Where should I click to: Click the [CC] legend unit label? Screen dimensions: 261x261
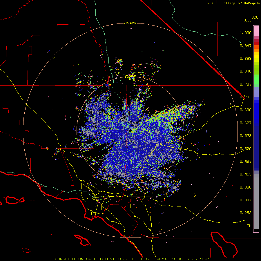(247, 20)
